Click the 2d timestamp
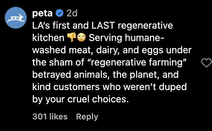This screenshot has width=212, height=131. (x=72, y=13)
